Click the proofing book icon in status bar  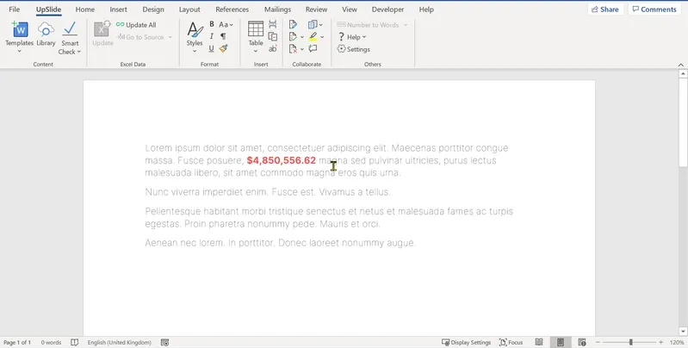pyautogui.click(x=75, y=342)
